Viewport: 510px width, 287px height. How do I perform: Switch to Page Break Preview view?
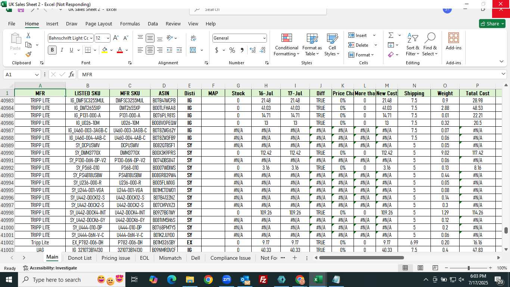click(435, 268)
